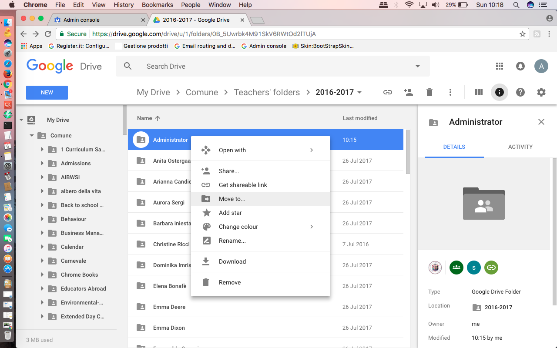Click the trash Remove icon in toolbar
The image size is (557, 348).
[429, 92]
